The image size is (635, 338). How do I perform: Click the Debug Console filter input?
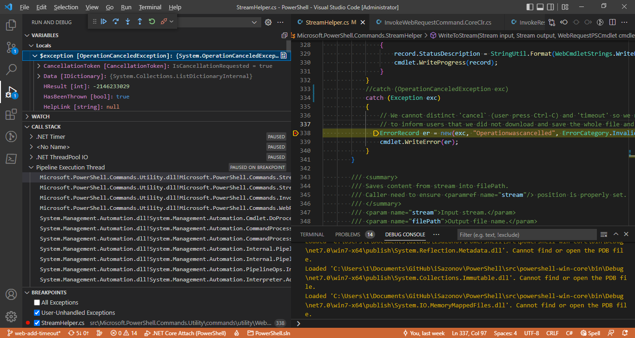coord(525,234)
